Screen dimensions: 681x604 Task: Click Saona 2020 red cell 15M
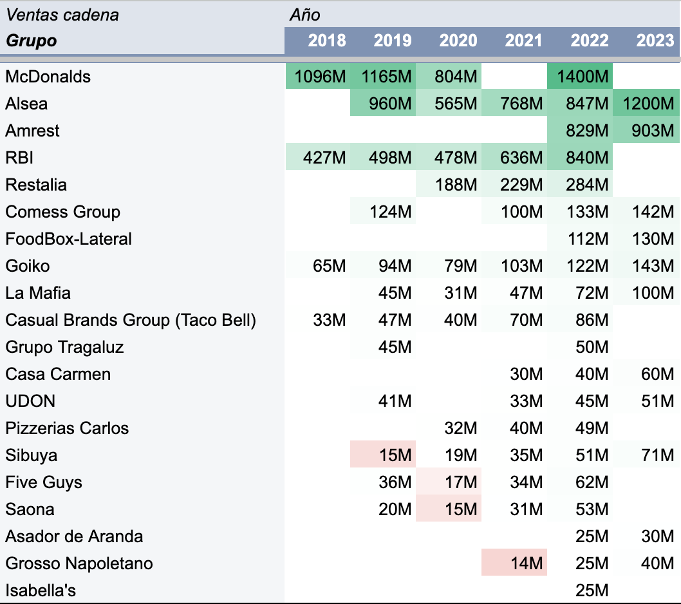[x=449, y=509]
